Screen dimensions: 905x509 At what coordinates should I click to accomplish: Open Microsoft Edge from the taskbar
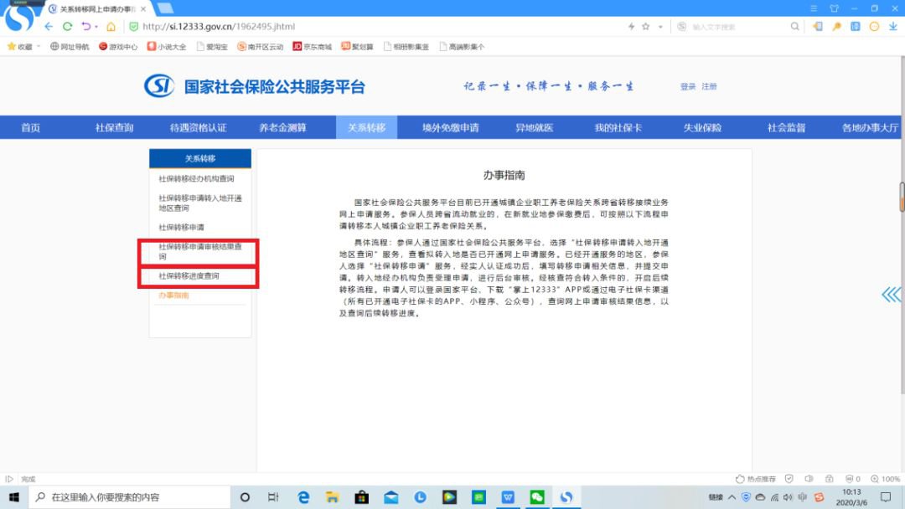pyautogui.click(x=303, y=497)
